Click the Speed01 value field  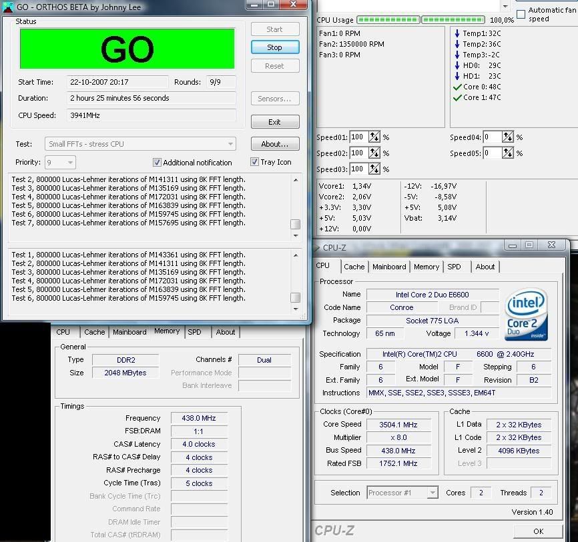tap(358, 137)
